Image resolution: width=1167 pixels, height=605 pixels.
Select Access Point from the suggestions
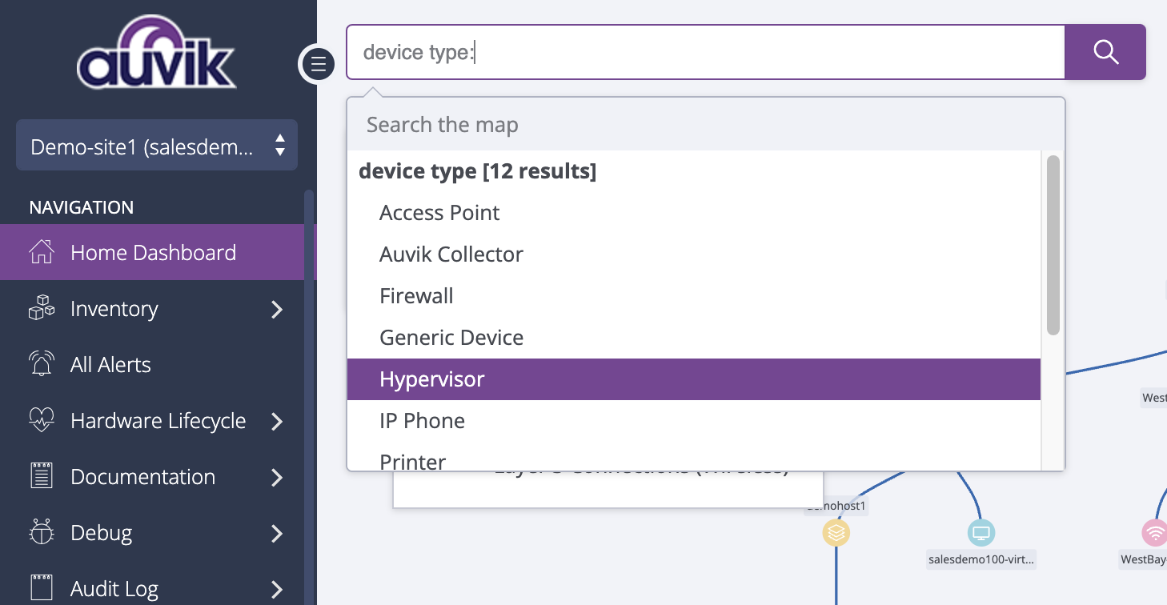439,212
